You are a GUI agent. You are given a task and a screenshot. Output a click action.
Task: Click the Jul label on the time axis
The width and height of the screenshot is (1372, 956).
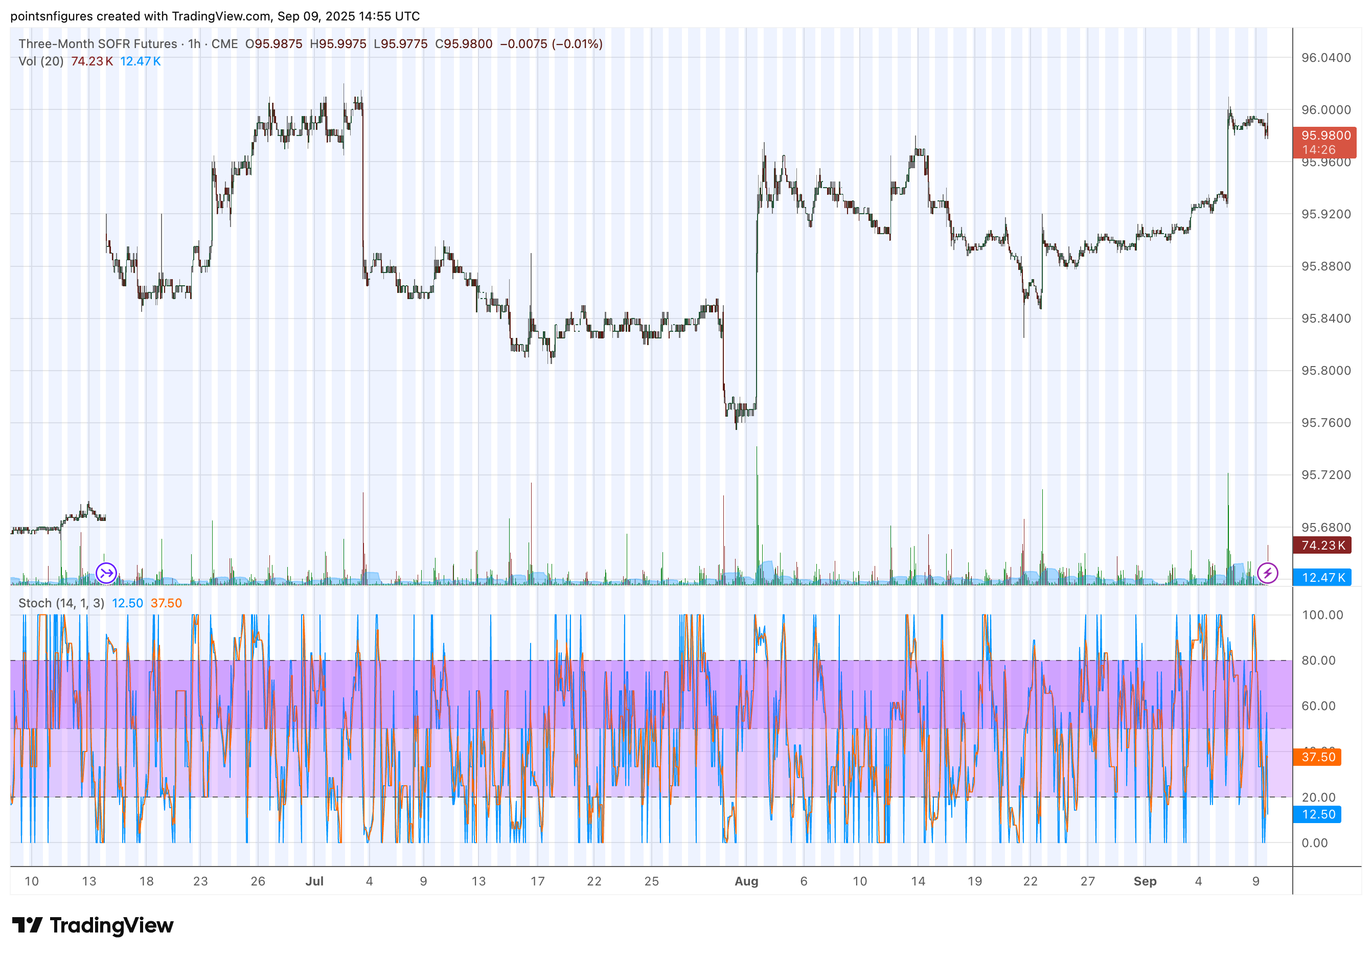(x=314, y=881)
